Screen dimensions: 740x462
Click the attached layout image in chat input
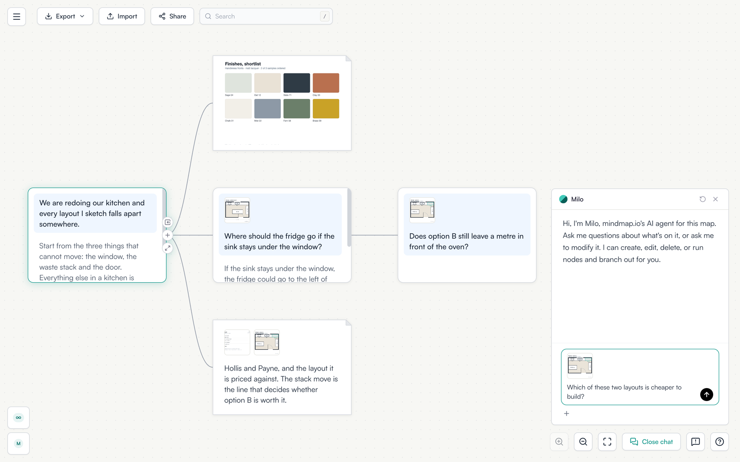click(x=580, y=366)
